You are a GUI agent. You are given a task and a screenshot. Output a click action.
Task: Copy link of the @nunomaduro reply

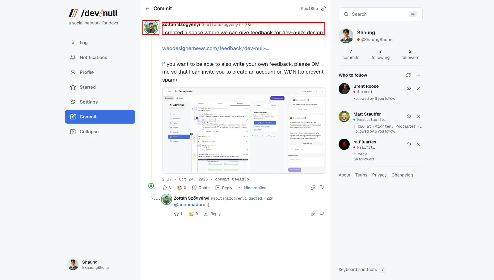[x=313, y=214]
